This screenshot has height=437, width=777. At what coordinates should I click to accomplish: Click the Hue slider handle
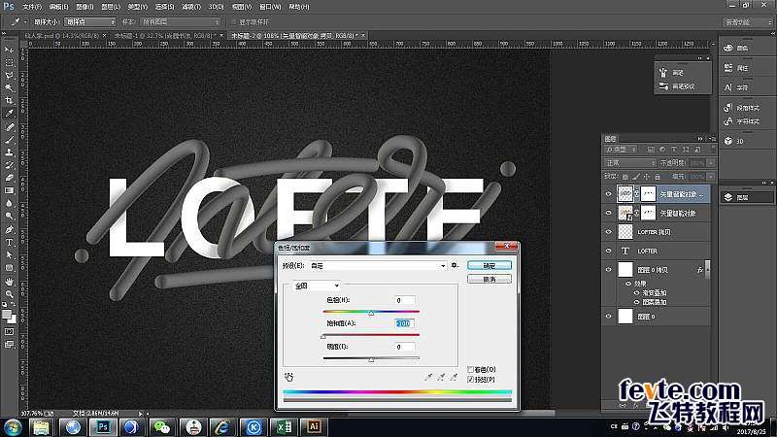point(371,313)
